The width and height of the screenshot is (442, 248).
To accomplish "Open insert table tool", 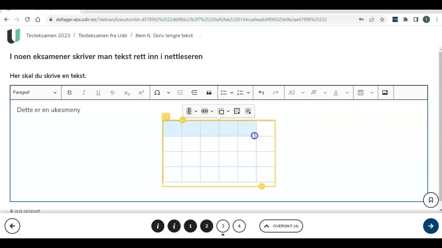I will tap(361, 93).
